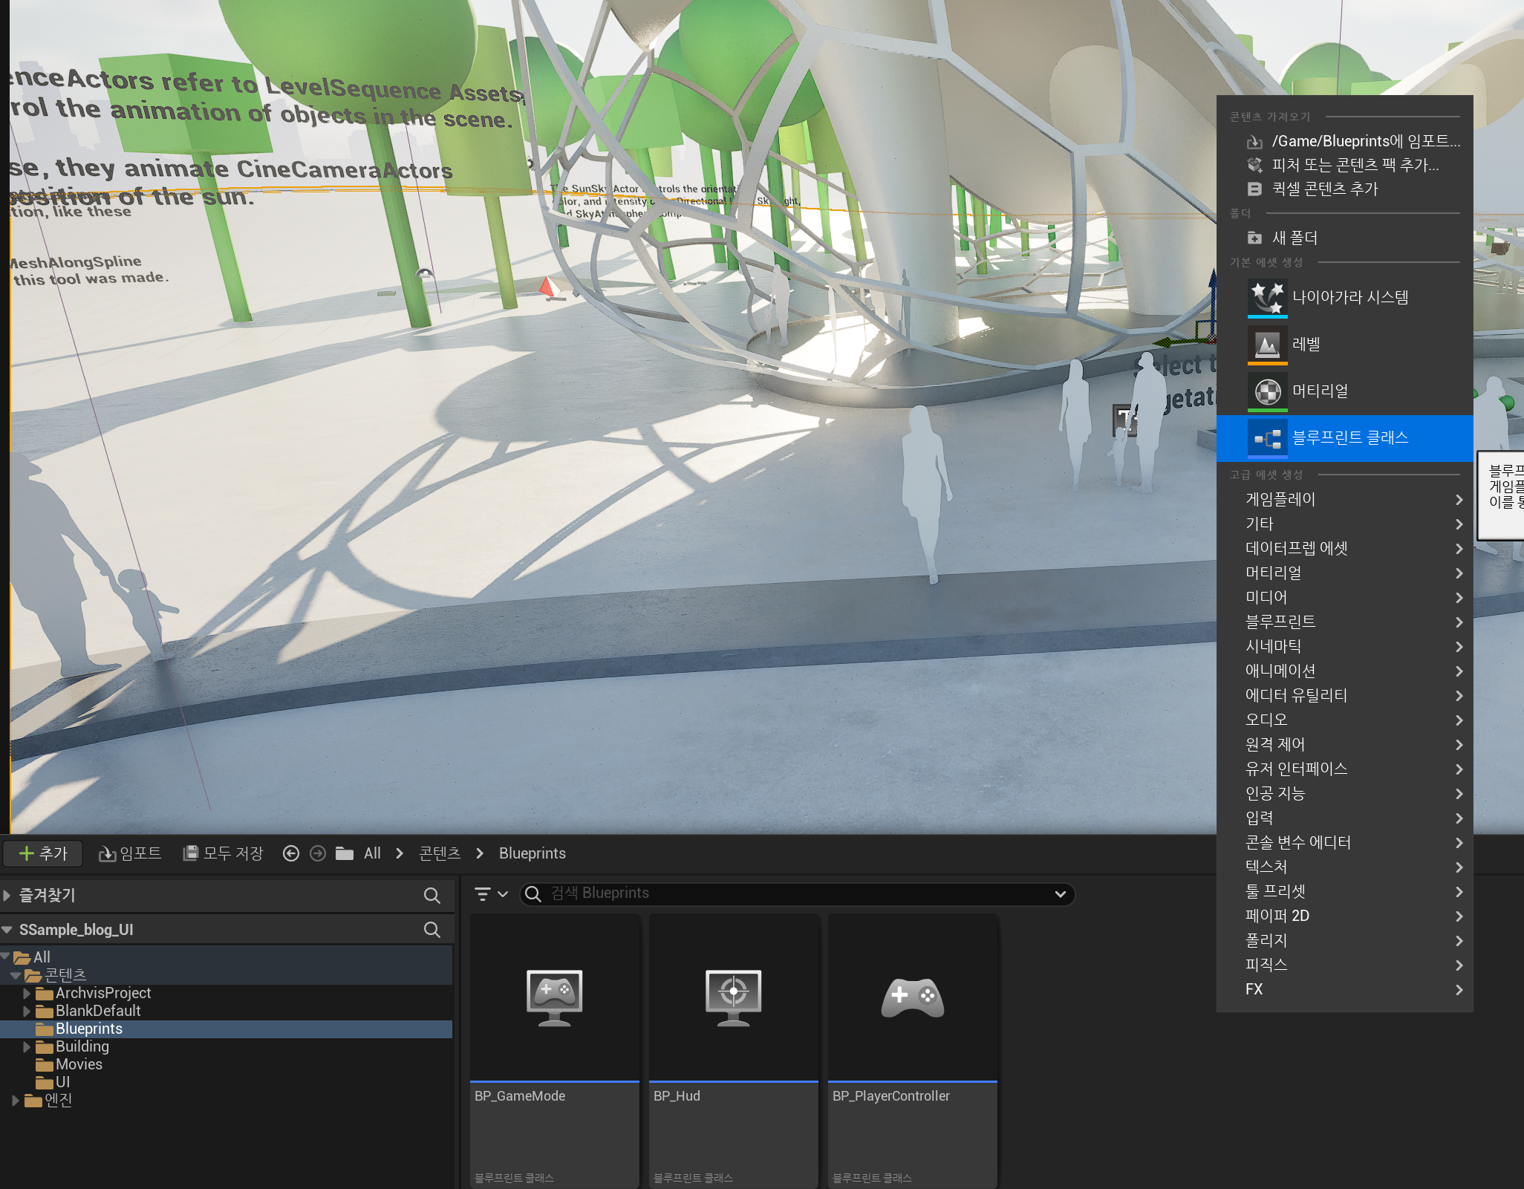
Task: Select the Building folder in tree
Action: 82,1046
